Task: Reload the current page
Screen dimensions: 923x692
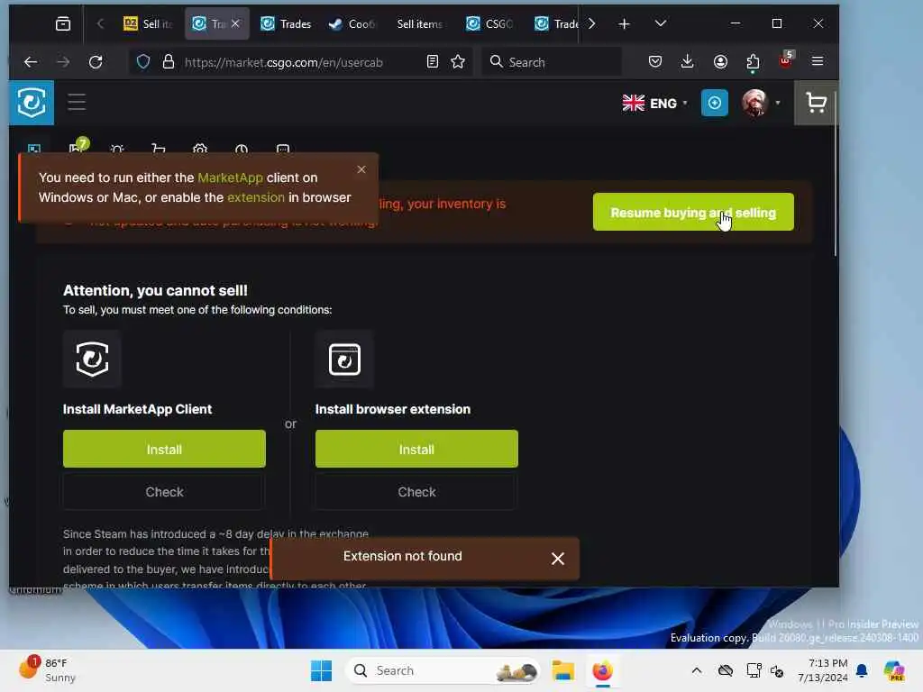Action: point(96,62)
